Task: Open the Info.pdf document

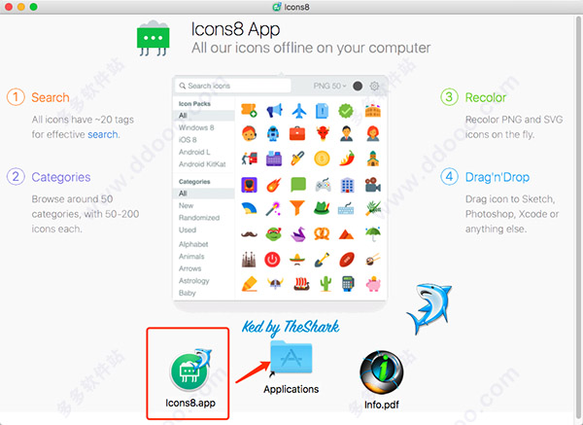Action: click(382, 372)
